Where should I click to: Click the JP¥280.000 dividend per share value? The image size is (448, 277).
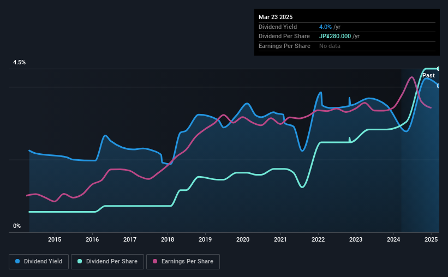(x=335, y=37)
